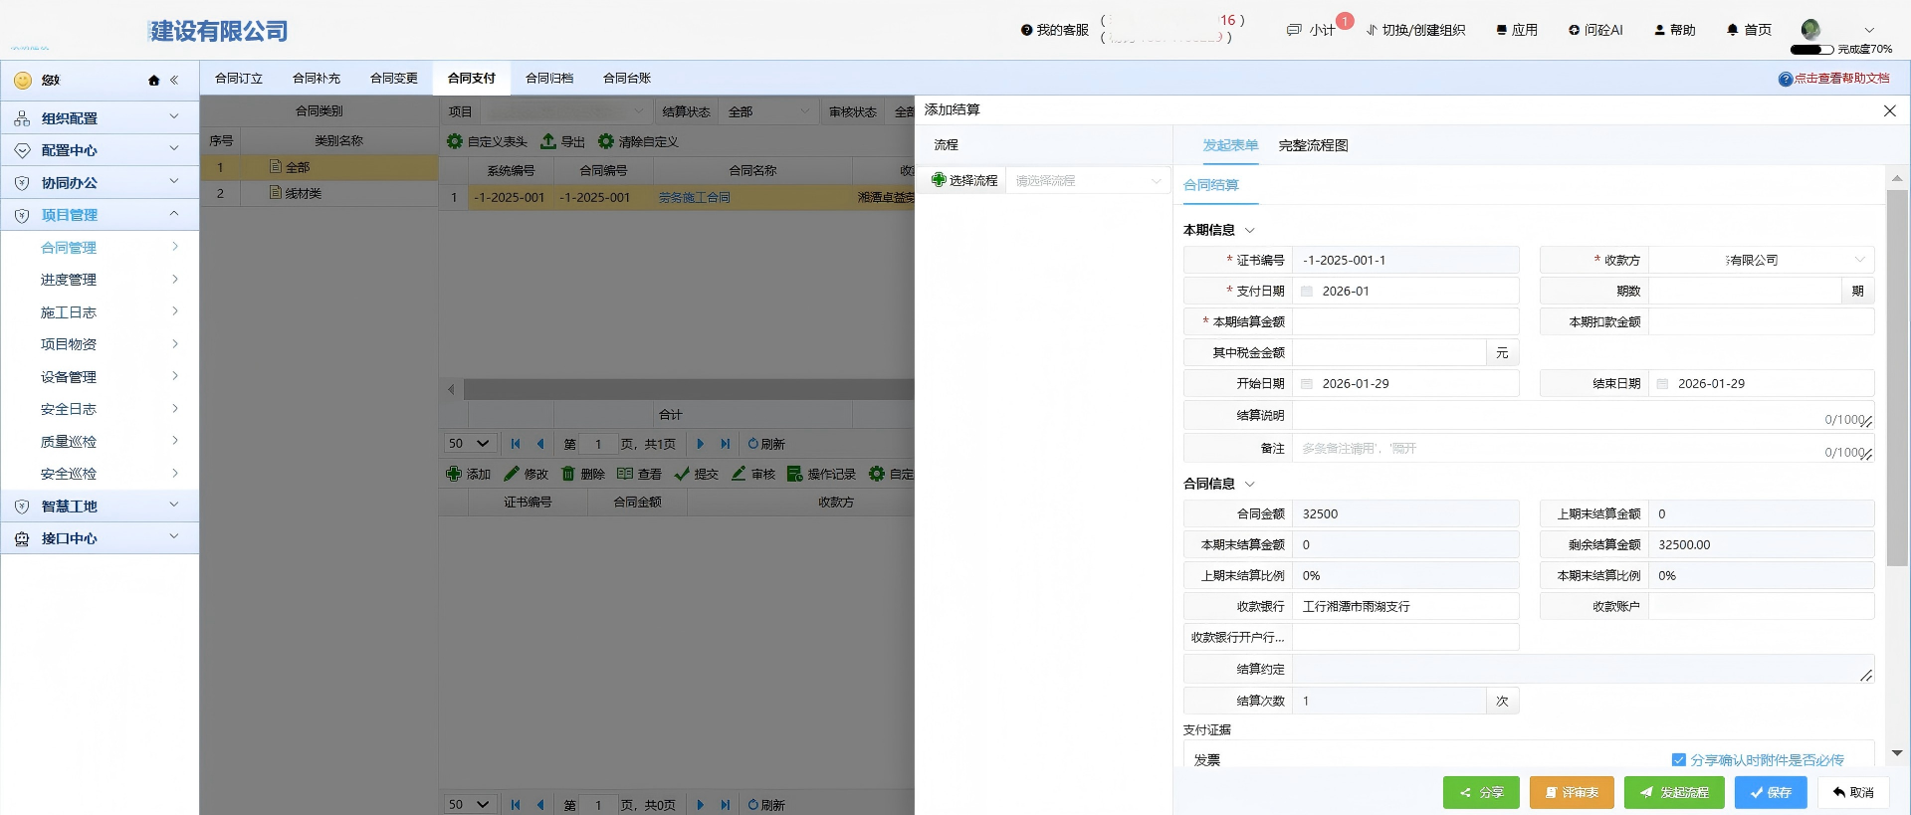Click the 导出 export icon
1911x815 pixels.
point(548,141)
